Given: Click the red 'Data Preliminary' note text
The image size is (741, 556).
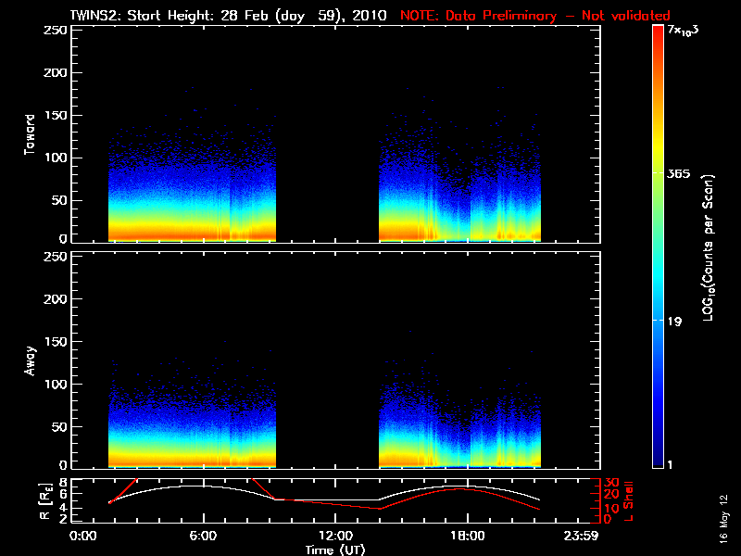Looking at the screenshot, I should (535, 15).
